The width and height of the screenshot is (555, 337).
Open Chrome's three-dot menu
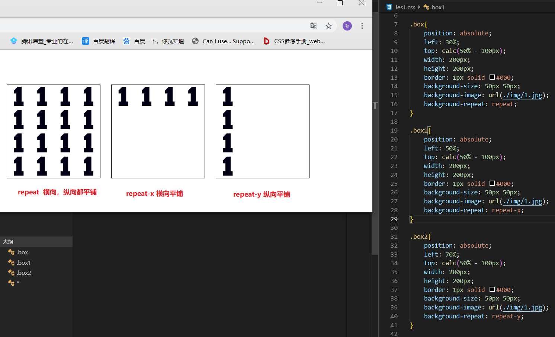pos(362,26)
